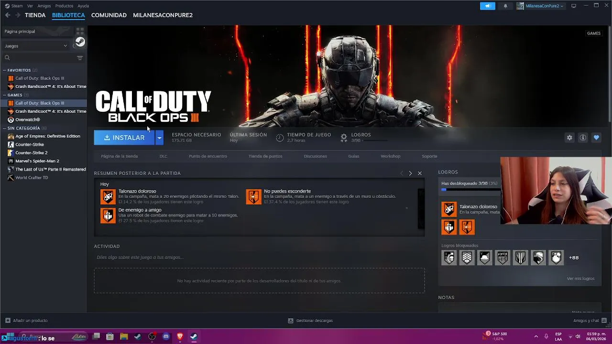Open the Amigos y chat icon
Screen dimensions: 612x344
click(x=604, y=321)
